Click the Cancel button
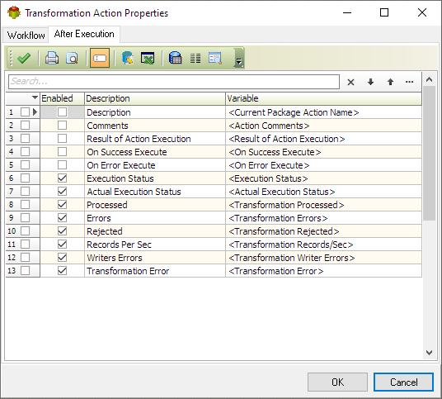 pyautogui.click(x=404, y=382)
